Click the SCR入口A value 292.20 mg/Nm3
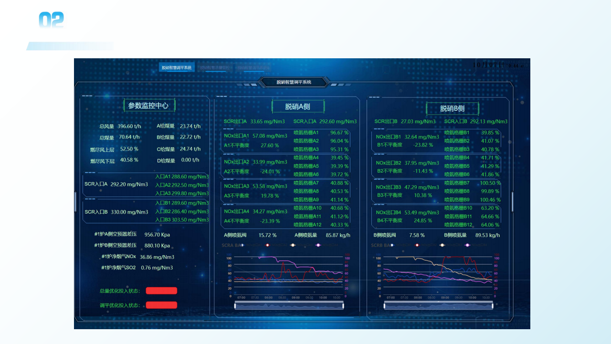Image resolution: width=611 pixels, height=344 pixels. 129,184
